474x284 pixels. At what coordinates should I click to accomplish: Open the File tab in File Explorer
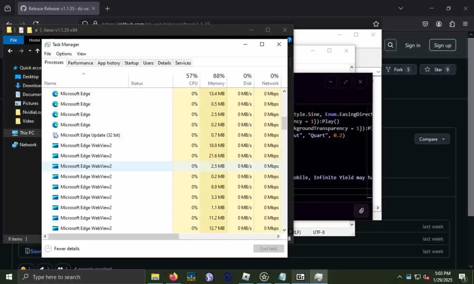[13, 40]
